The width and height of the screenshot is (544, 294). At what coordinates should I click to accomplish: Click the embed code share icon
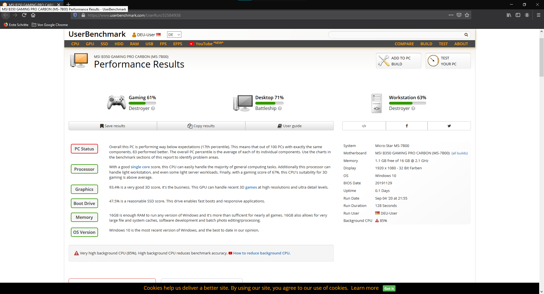364,126
